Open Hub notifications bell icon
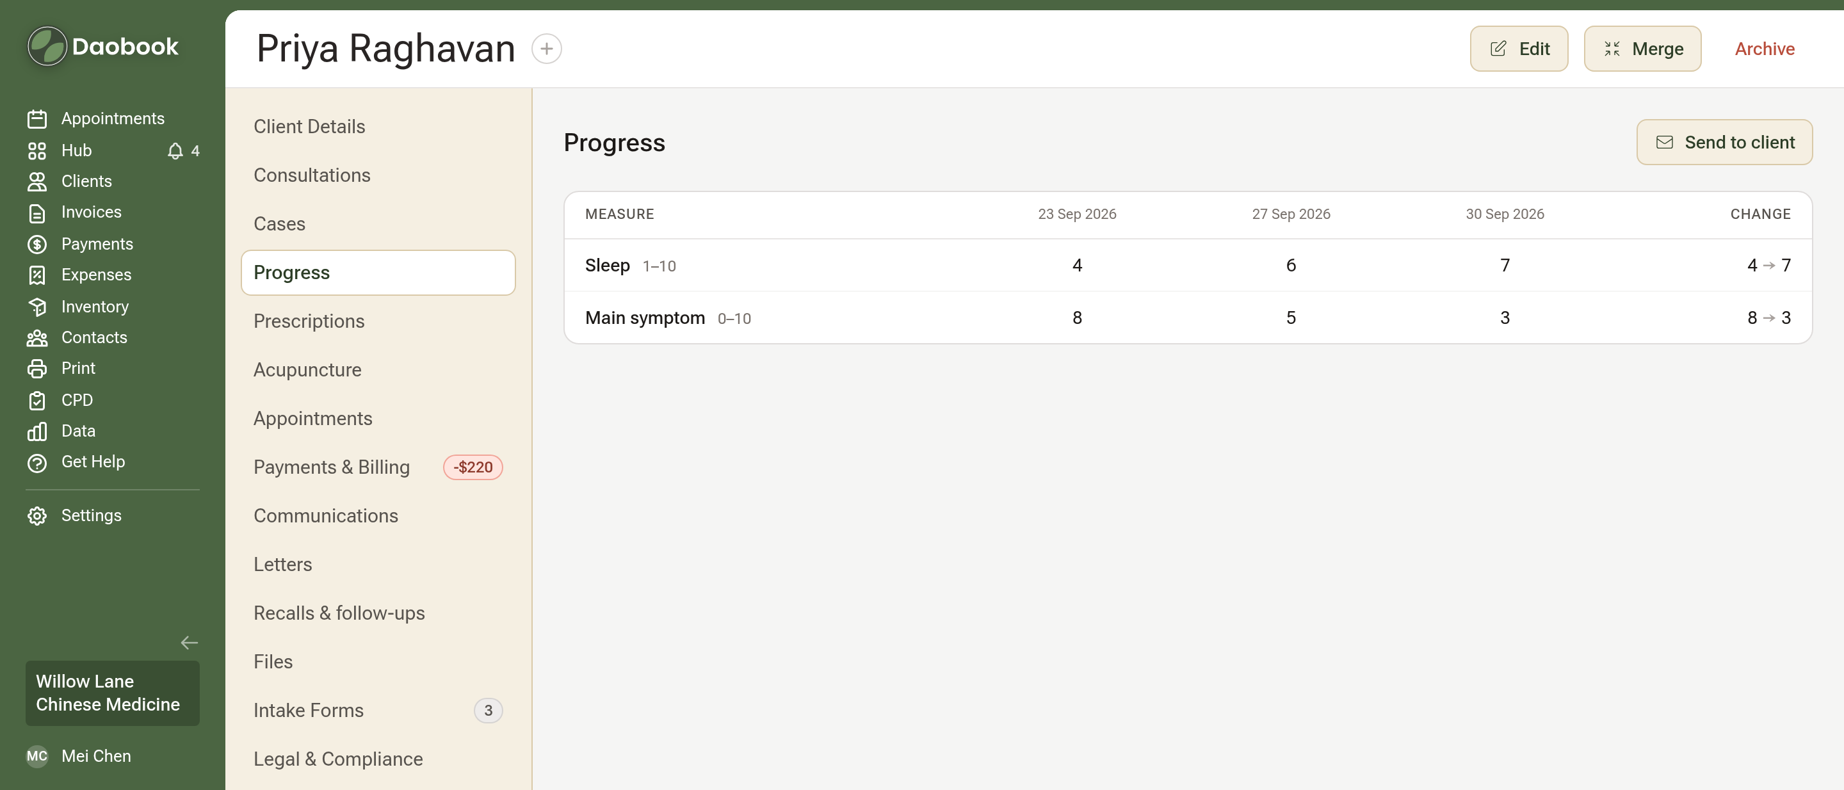Screen dimensions: 1844x790 [175, 151]
